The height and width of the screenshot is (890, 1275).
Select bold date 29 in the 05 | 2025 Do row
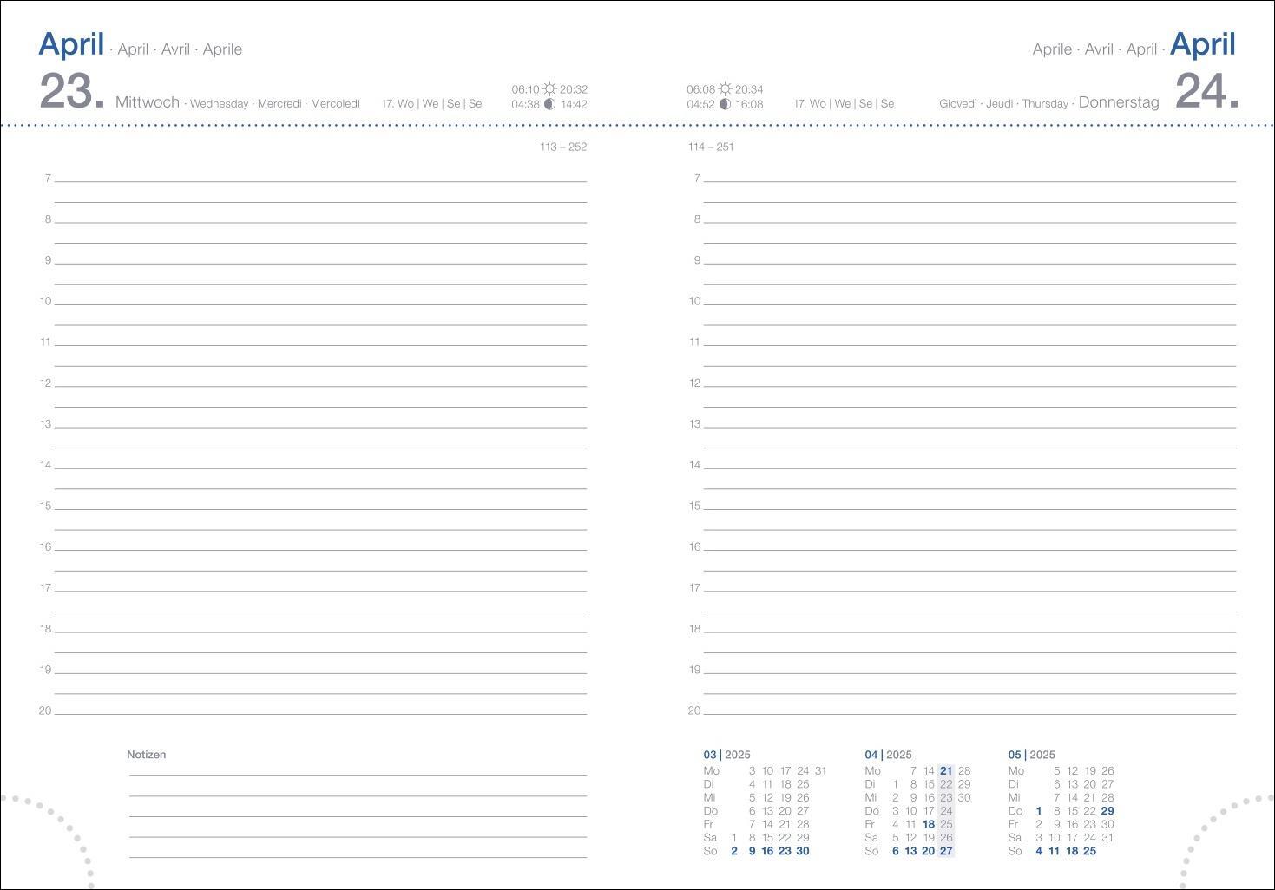(1107, 811)
